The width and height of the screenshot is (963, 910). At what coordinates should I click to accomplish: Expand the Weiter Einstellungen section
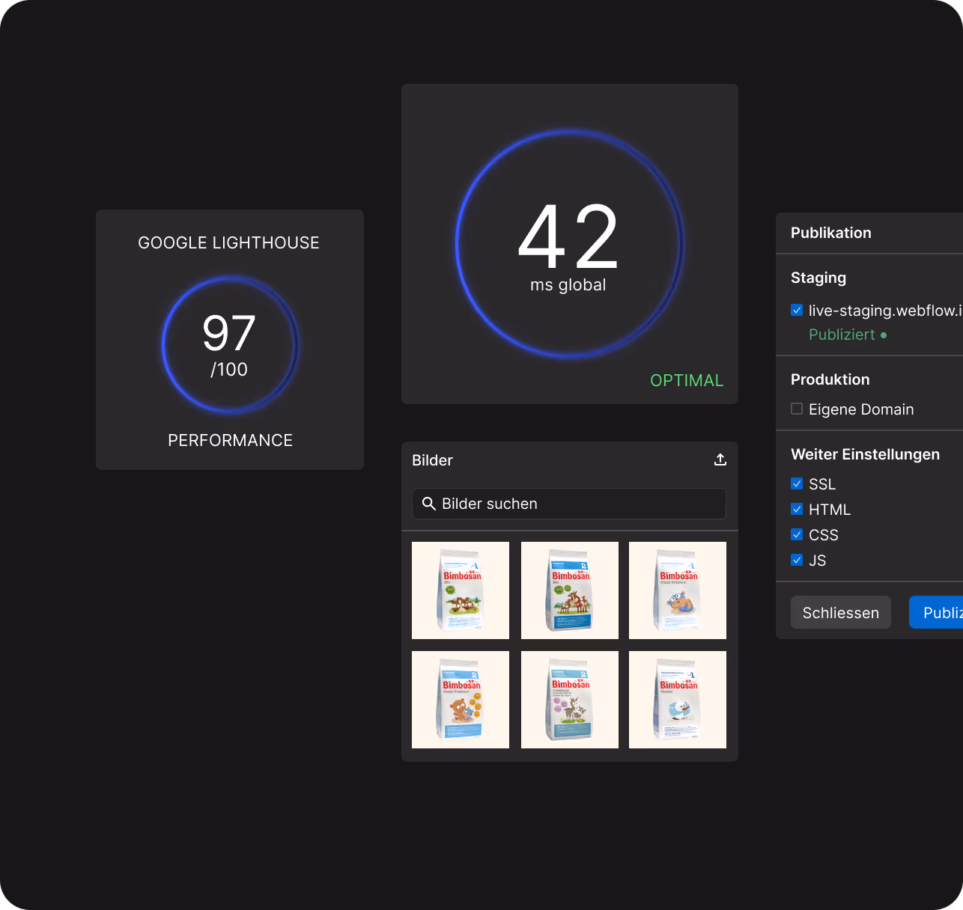coord(865,454)
